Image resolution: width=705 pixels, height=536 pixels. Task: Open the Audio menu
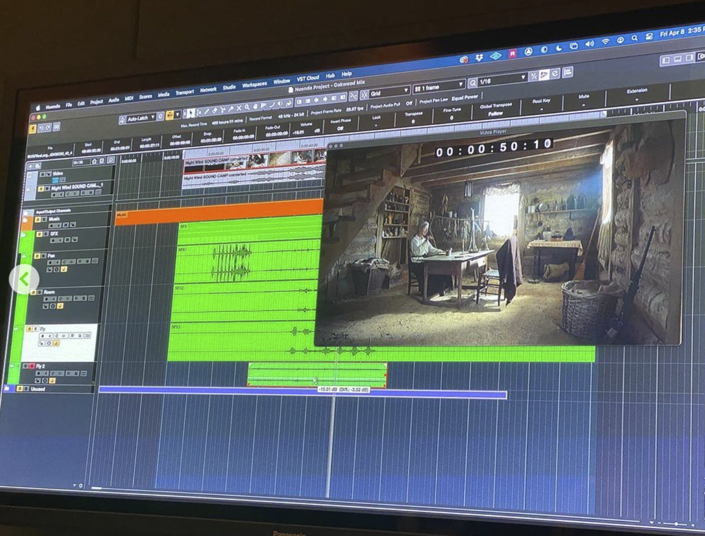[x=113, y=100]
